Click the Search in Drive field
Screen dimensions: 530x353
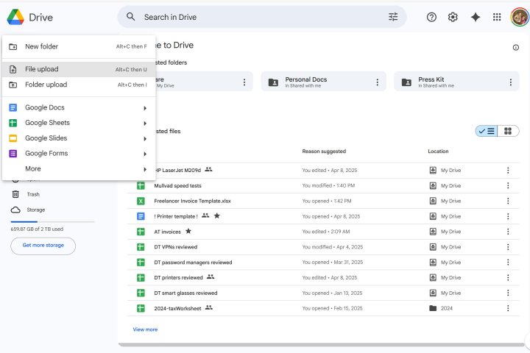pyautogui.click(x=262, y=17)
